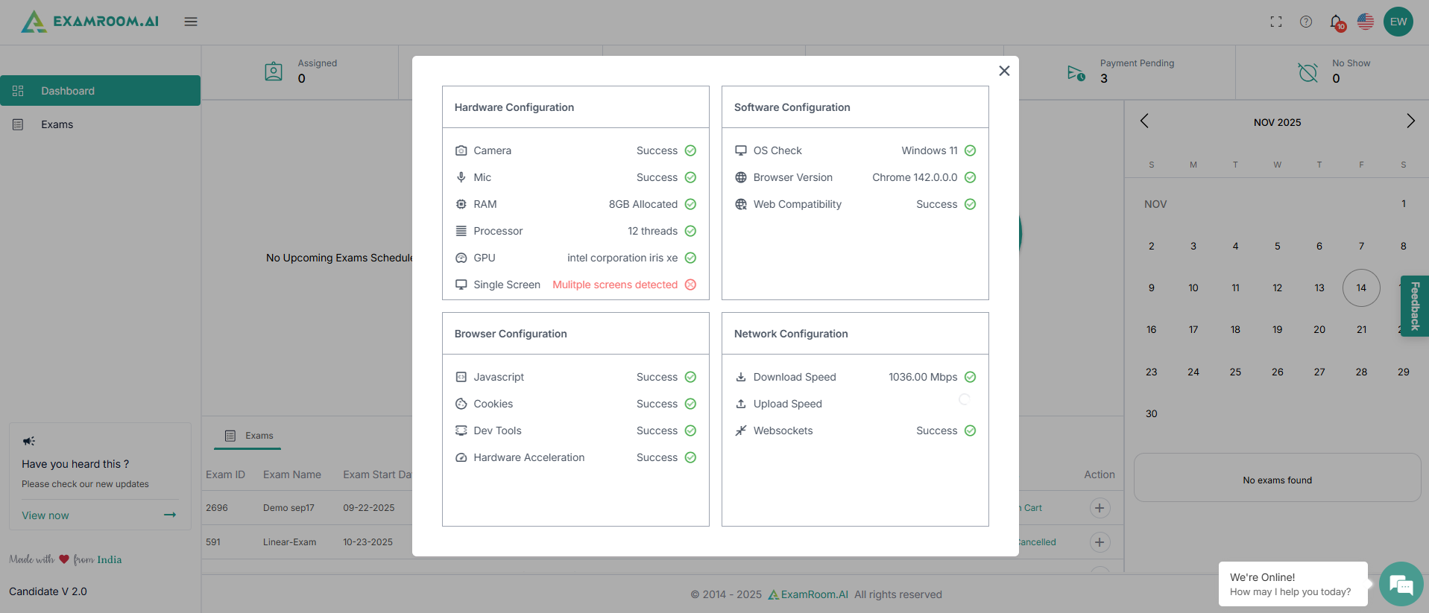The height and width of the screenshot is (613, 1429).
Task: Enter fullscreen mode via header icon
Action: (x=1276, y=22)
